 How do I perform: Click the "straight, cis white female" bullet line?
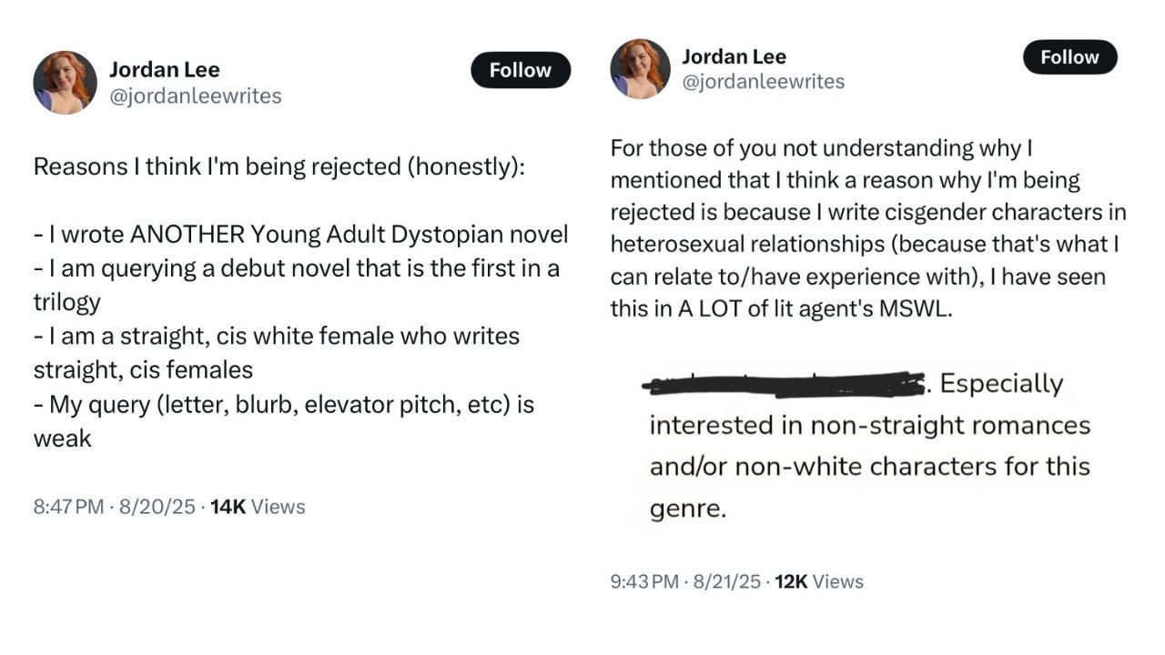(276, 336)
